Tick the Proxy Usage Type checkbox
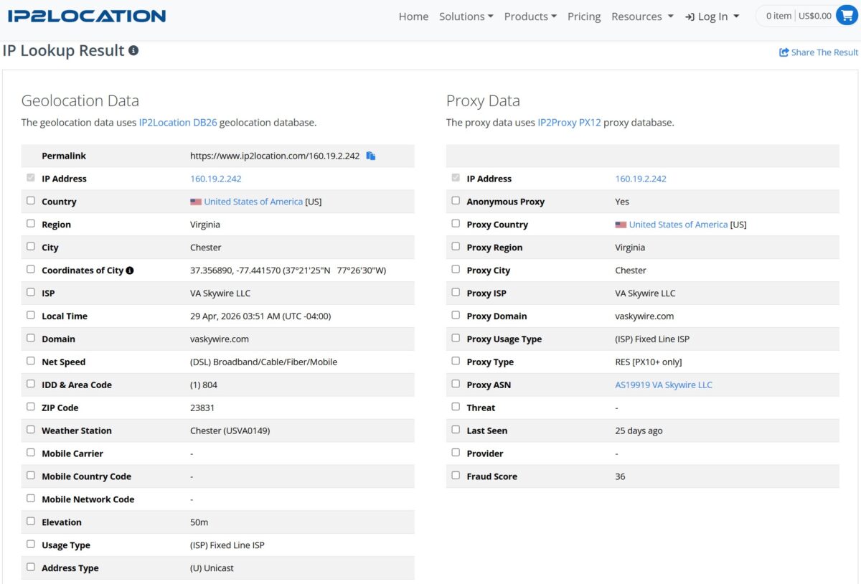The width and height of the screenshot is (861, 584). pyautogui.click(x=456, y=338)
